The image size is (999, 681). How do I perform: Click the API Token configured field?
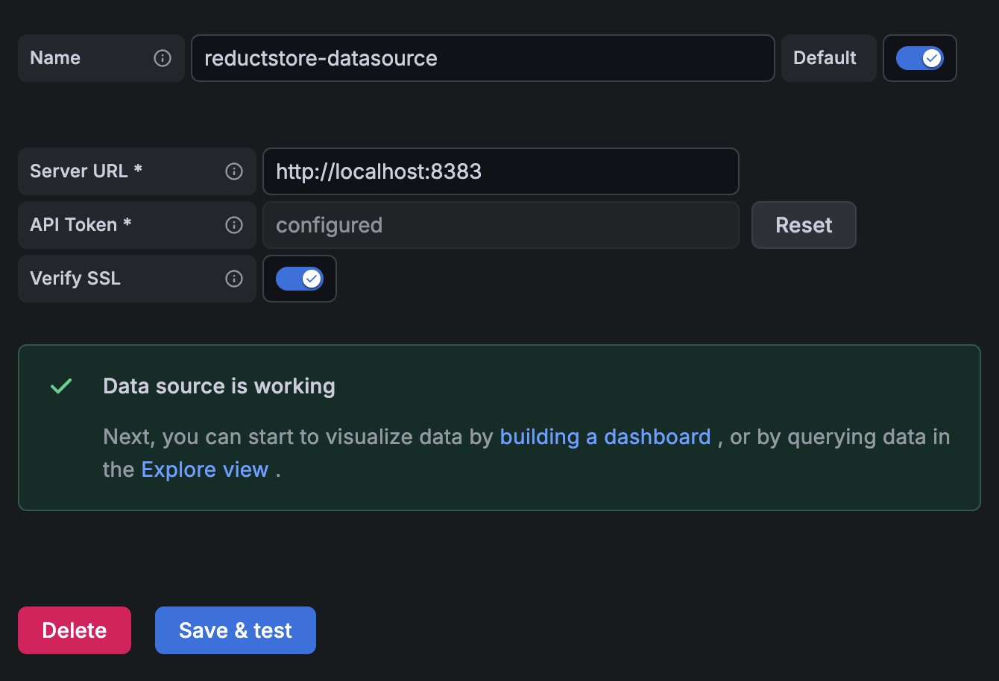point(501,224)
